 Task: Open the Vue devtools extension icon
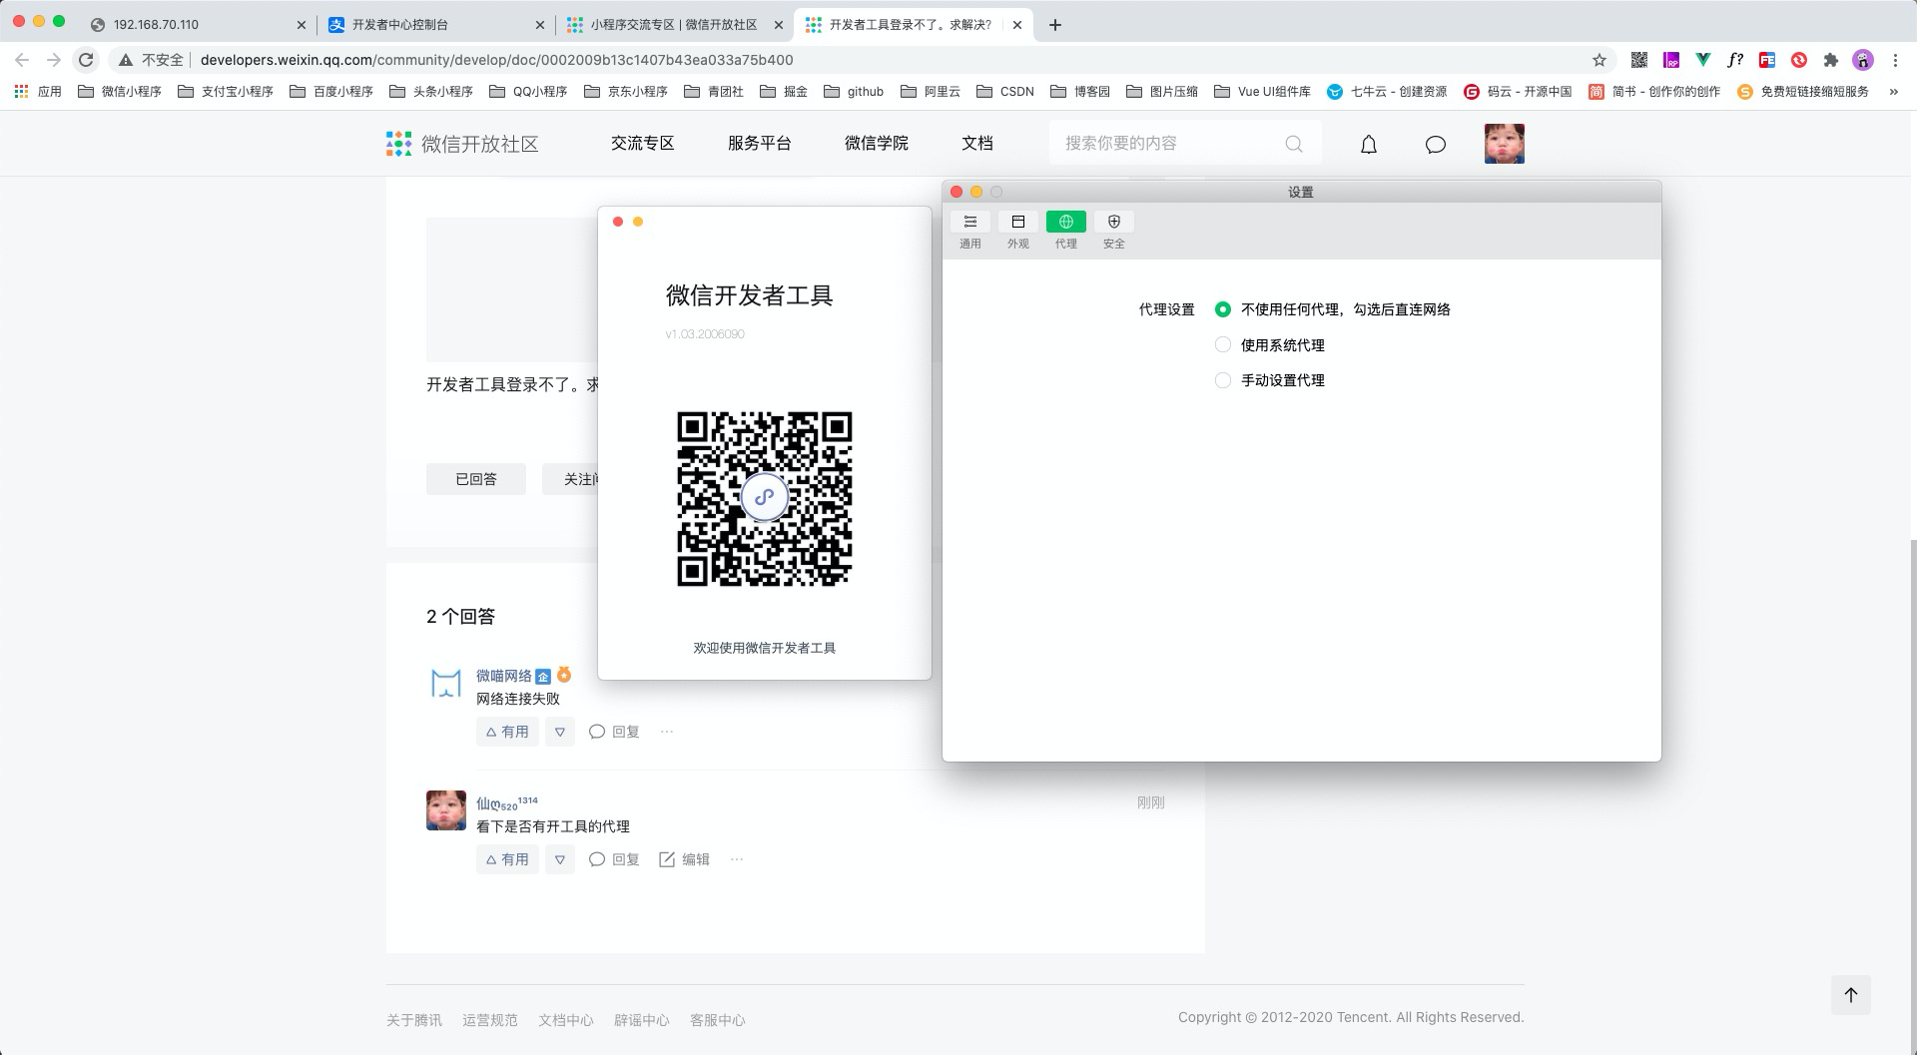tap(1703, 60)
